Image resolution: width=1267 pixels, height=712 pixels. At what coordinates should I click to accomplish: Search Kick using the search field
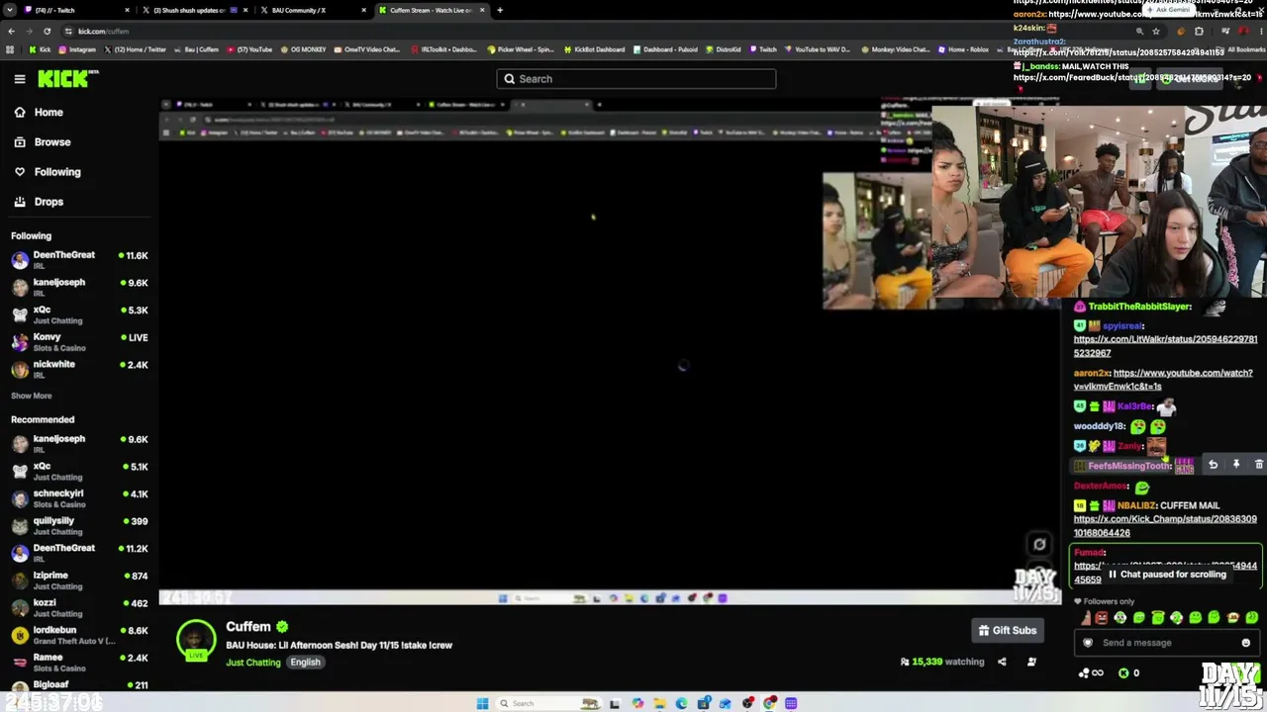636,79
